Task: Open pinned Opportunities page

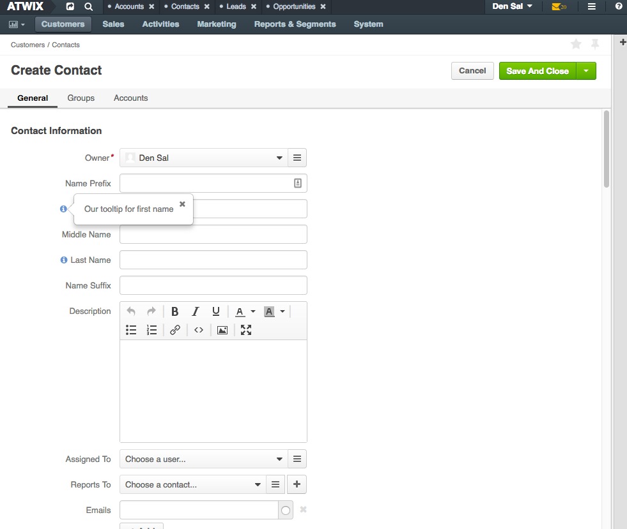Action: point(294,6)
